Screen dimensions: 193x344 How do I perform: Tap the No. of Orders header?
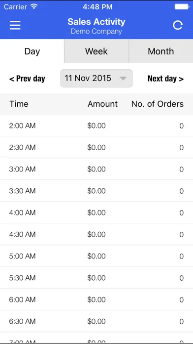click(x=158, y=104)
